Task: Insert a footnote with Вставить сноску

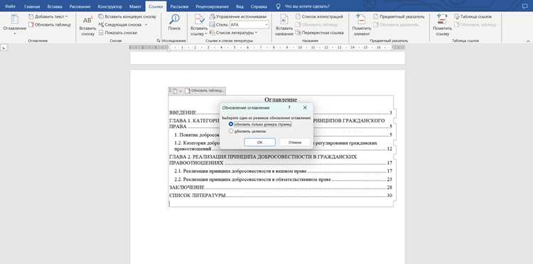Action: point(87,26)
